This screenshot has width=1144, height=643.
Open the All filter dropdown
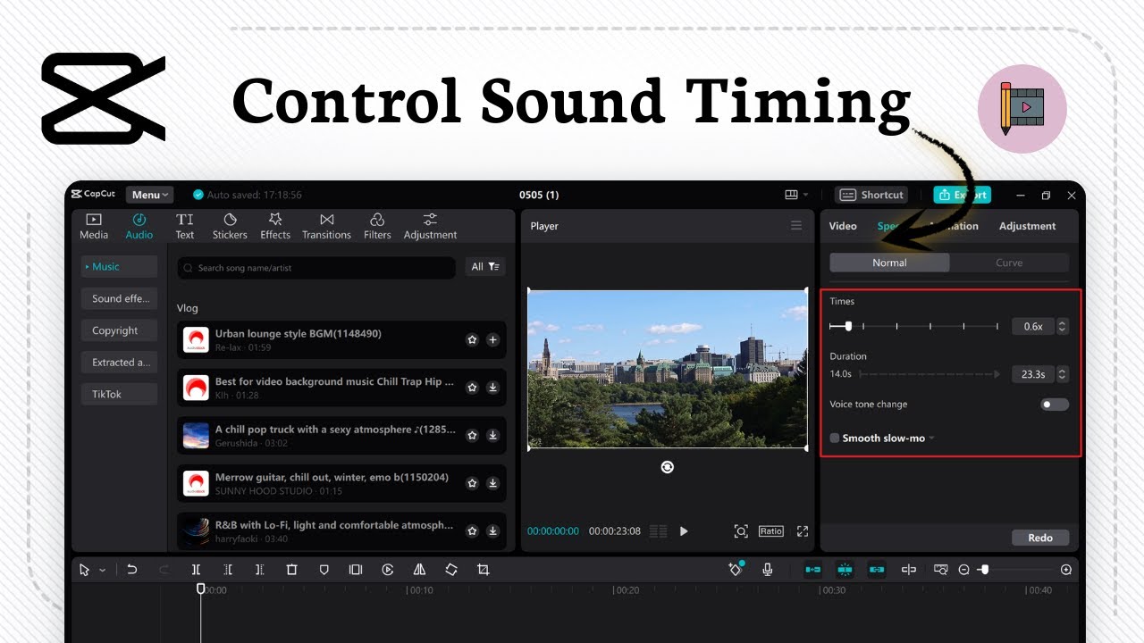[x=486, y=267]
